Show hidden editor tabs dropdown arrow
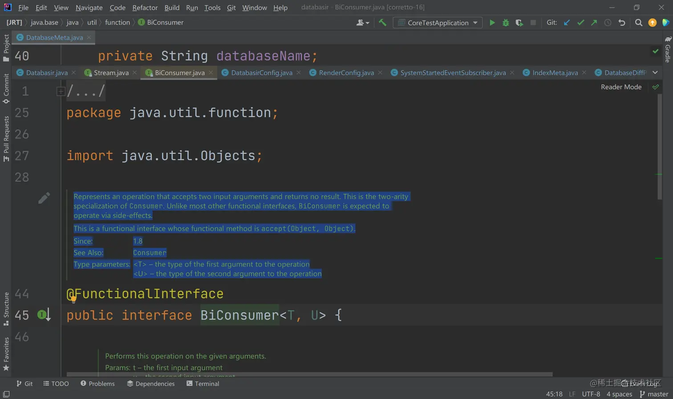 [x=655, y=72]
